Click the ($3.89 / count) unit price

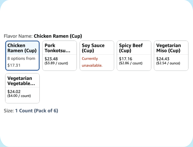56,63
